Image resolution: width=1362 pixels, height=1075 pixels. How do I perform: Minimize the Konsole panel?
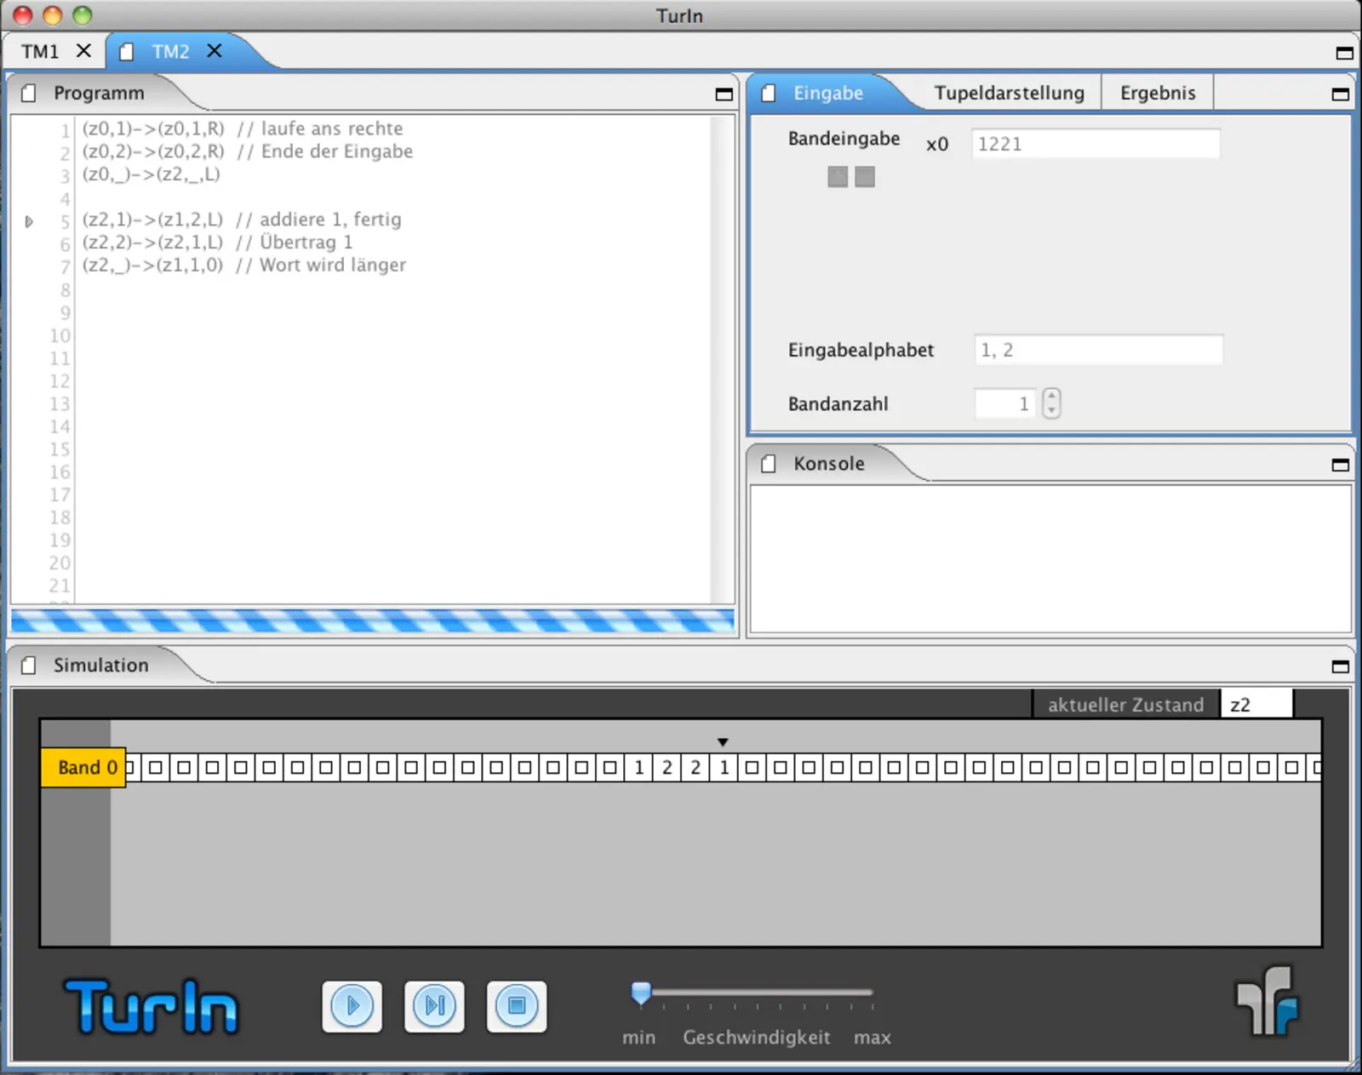pyautogui.click(x=1340, y=465)
